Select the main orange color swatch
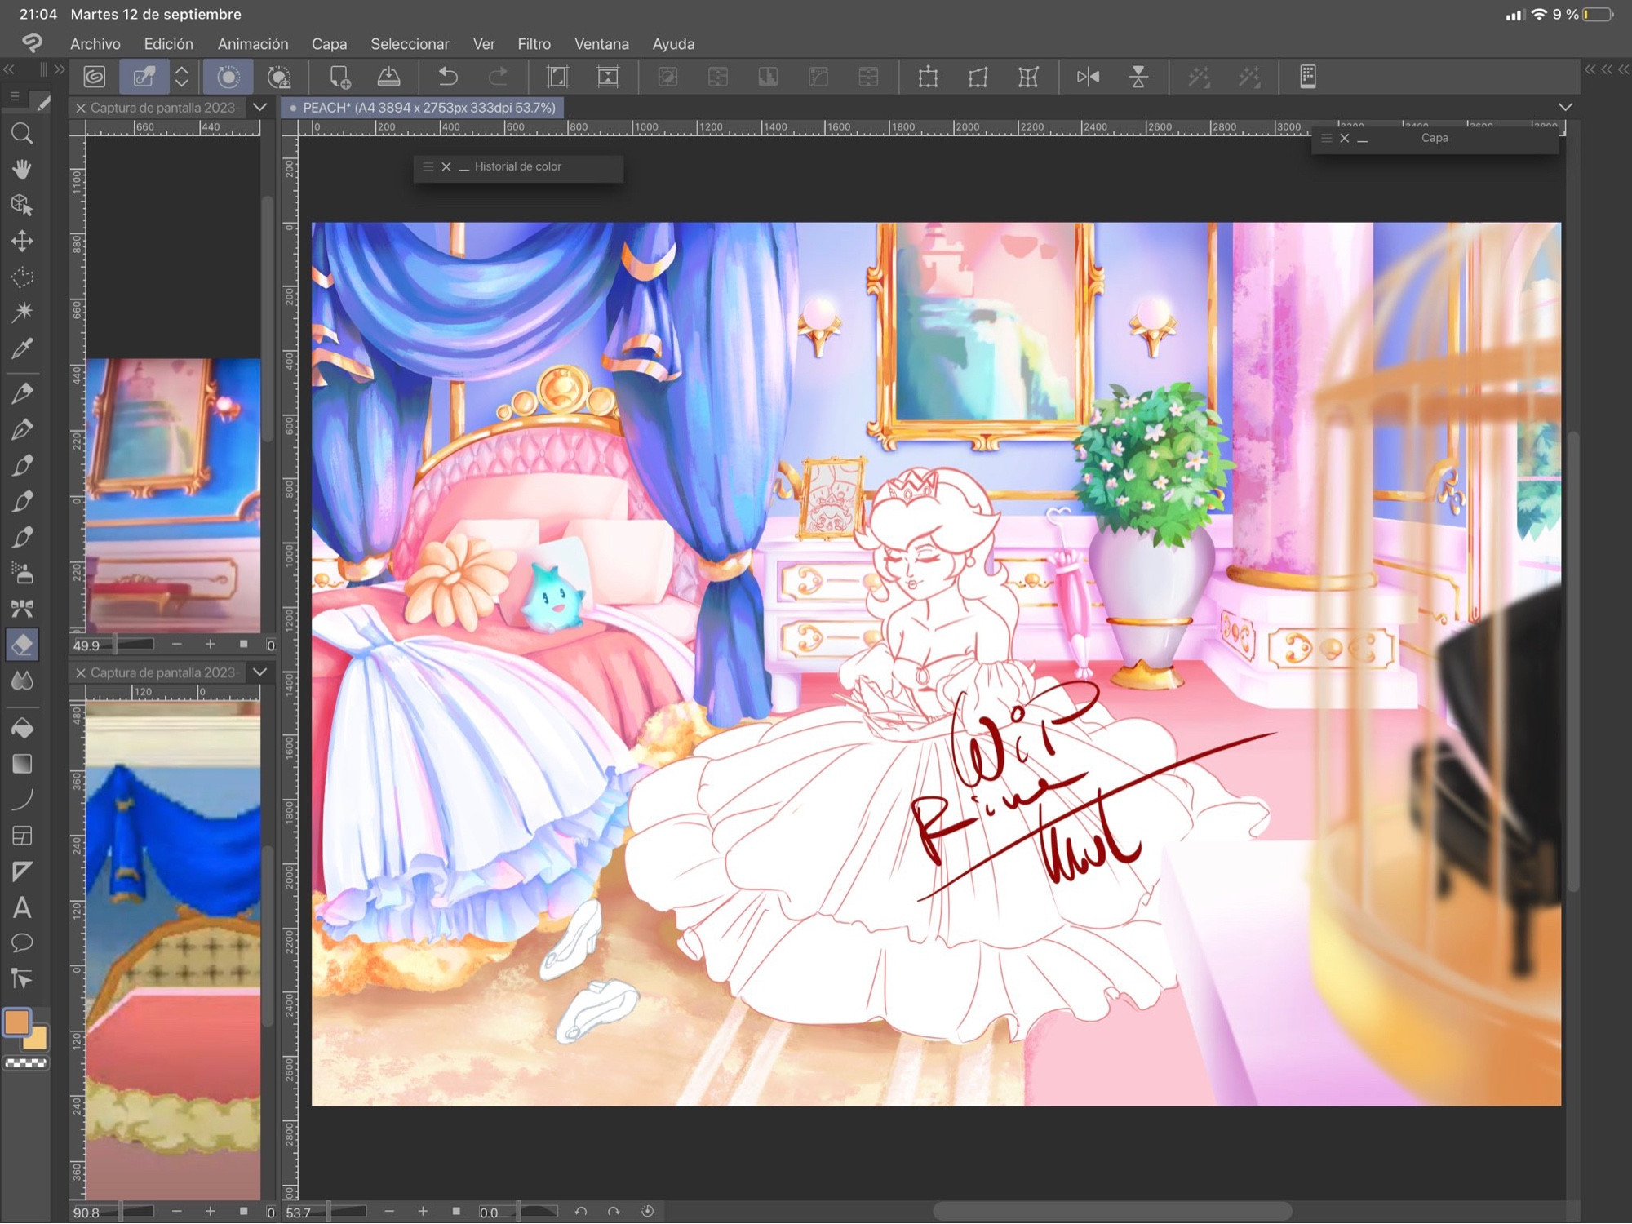 17,1022
